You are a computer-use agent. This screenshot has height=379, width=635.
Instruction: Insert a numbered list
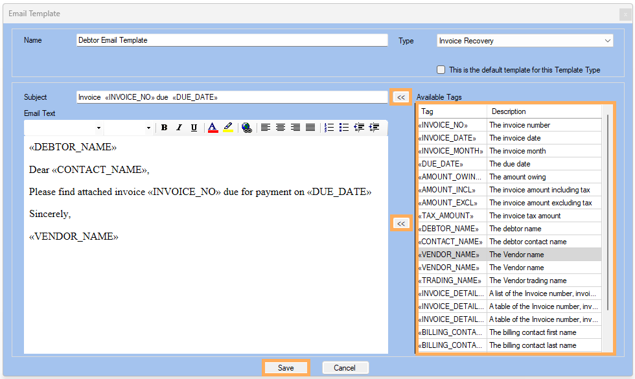click(329, 128)
